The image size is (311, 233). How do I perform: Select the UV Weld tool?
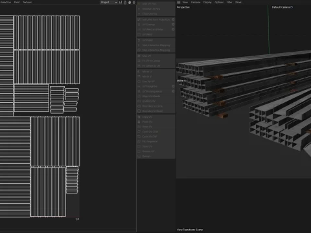click(155, 34)
